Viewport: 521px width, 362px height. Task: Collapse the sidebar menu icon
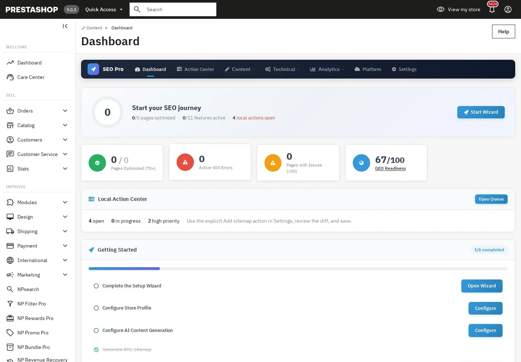(65, 26)
